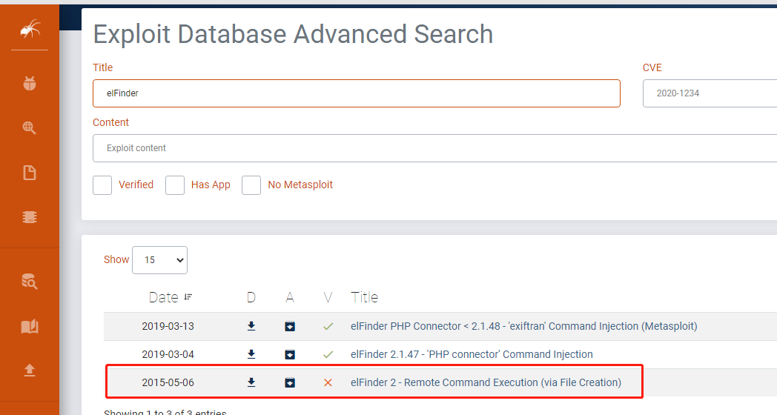
Task: Click the V column header
Action: (x=328, y=297)
